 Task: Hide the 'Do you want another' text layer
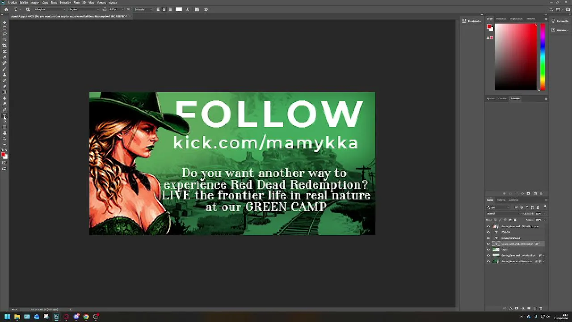pos(488,244)
